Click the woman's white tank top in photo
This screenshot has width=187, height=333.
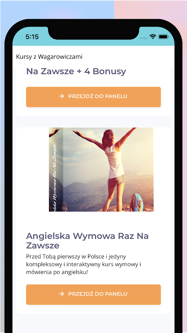(115, 161)
